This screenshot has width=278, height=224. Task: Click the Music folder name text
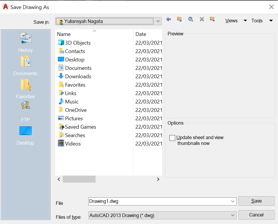[x=72, y=102]
